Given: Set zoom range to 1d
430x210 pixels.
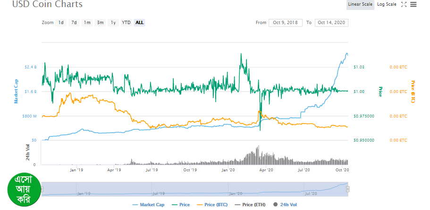Looking at the screenshot, I should tap(61, 23).
